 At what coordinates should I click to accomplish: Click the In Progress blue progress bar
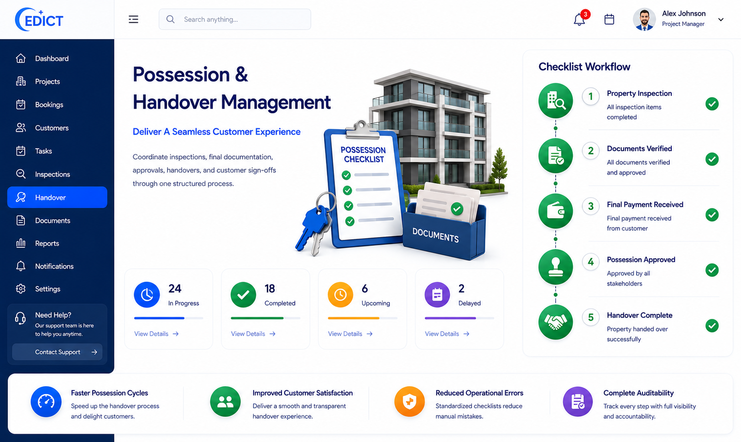pos(159,318)
